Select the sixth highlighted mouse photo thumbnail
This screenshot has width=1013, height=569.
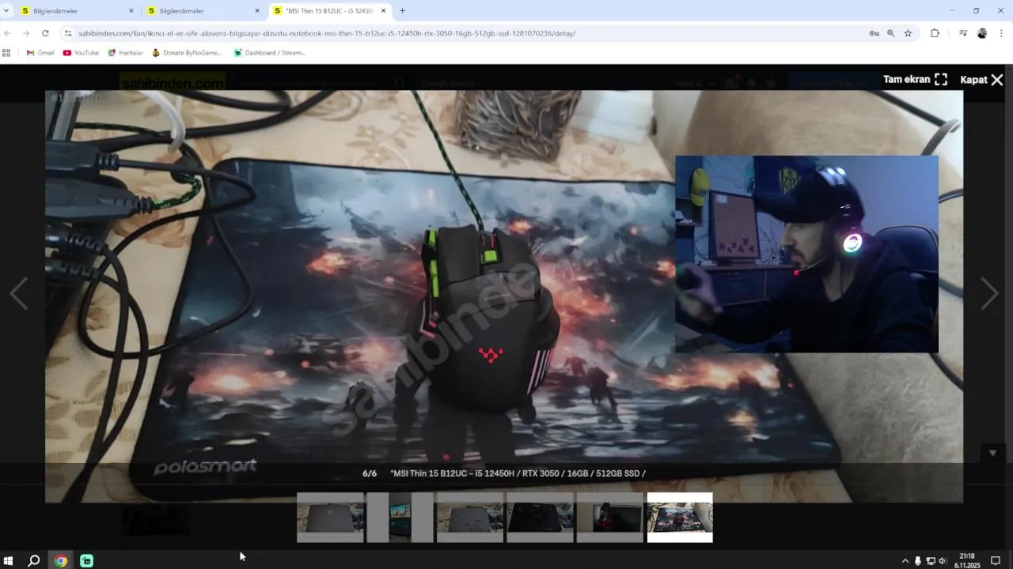click(x=680, y=518)
